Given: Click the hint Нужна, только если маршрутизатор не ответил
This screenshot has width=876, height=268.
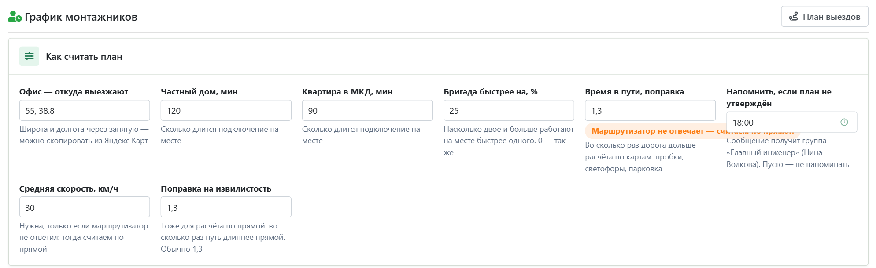Looking at the screenshot, I should (x=84, y=237).
